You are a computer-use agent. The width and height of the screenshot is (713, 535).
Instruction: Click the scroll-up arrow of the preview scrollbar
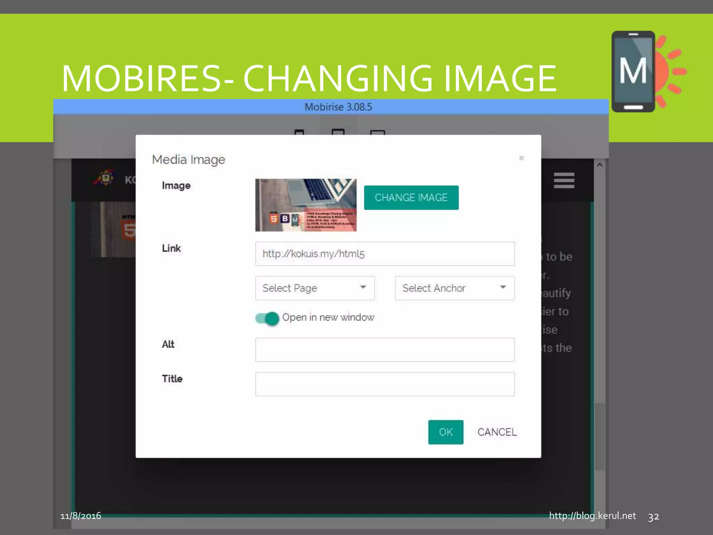[600, 165]
